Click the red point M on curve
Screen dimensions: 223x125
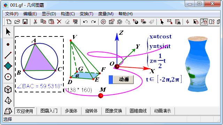pyautogui.click(x=101, y=96)
